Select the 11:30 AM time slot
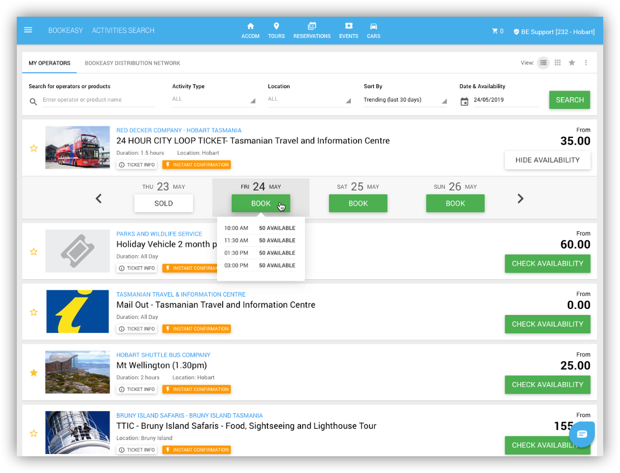This screenshot has height=473, width=620. pos(260,241)
